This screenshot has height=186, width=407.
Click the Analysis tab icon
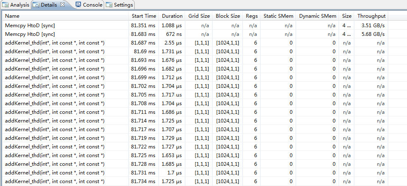pyautogui.click(x=5, y=5)
